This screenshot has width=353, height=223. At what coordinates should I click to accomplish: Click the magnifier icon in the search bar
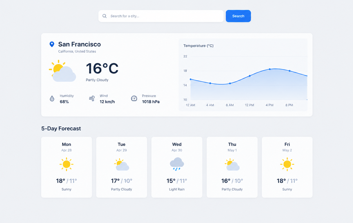coord(105,16)
